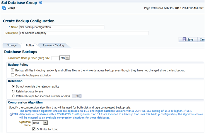
Task: Click the info icon beside Sai Database Group
Action: point(41,3)
